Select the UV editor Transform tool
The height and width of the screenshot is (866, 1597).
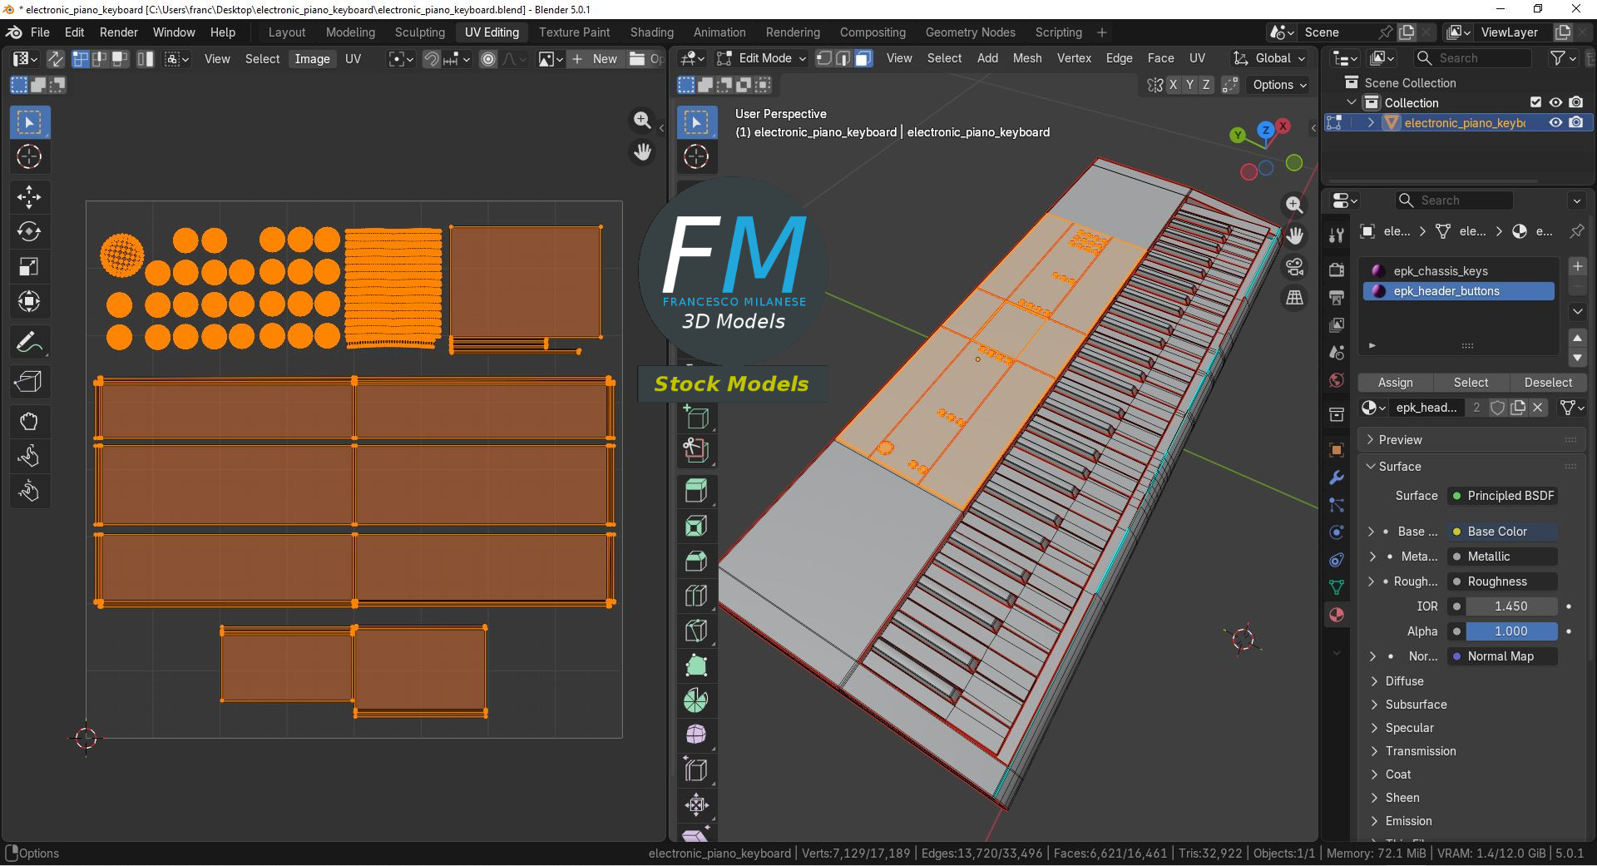(29, 302)
